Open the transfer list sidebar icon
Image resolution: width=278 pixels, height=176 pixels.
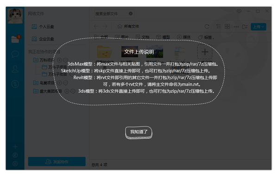coord(15,84)
